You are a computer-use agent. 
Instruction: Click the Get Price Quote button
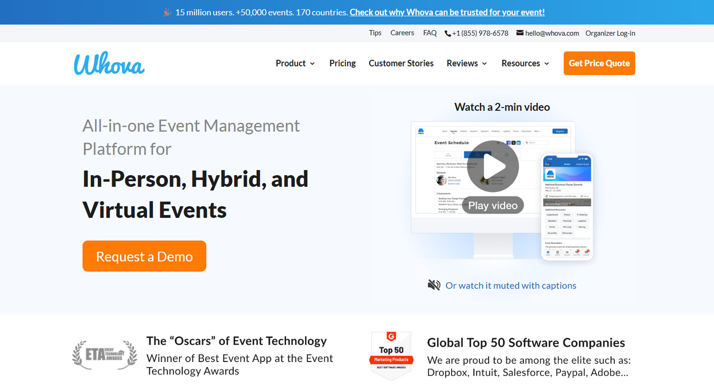(599, 63)
